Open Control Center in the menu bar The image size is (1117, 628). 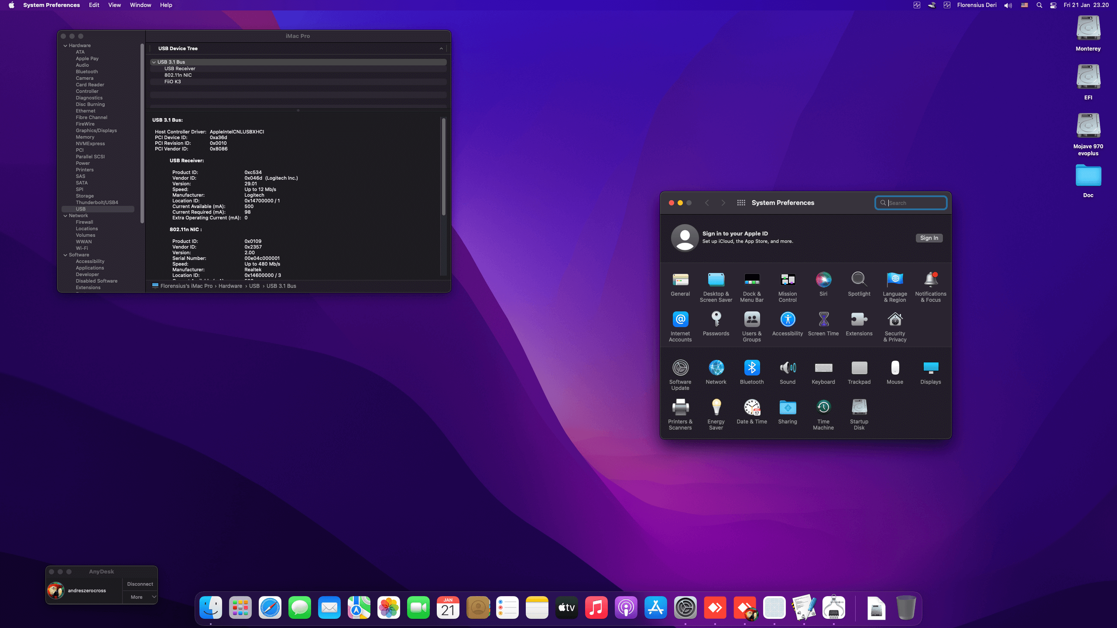click(1053, 5)
